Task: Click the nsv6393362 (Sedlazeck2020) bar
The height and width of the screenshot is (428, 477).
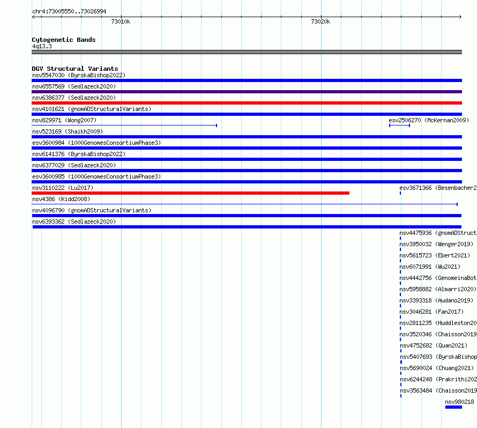Action: [247, 227]
